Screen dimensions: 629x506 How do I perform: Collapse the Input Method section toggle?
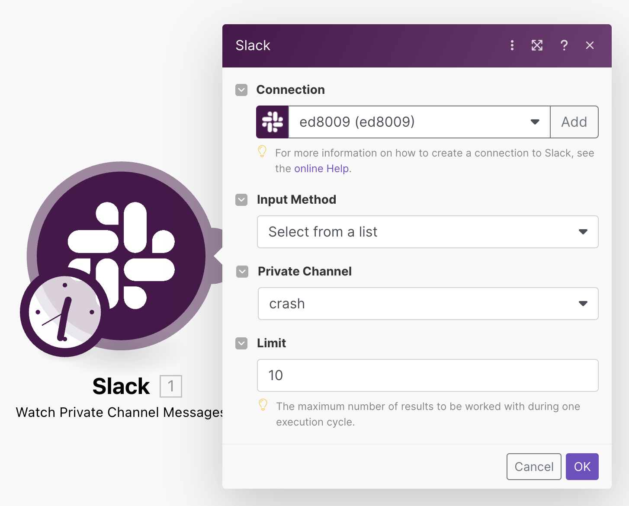pos(241,200)
